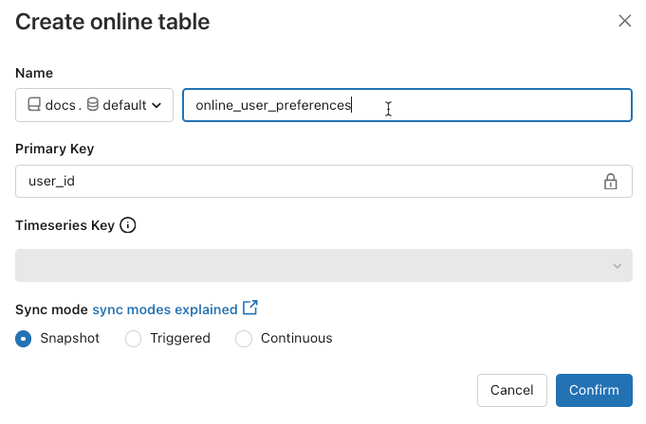
Task: Choose the Continuous sync mode
Action: coord(244,338)
